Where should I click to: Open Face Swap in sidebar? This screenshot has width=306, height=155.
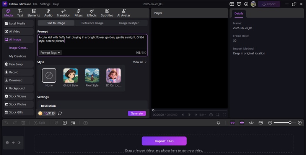point(18,64)
